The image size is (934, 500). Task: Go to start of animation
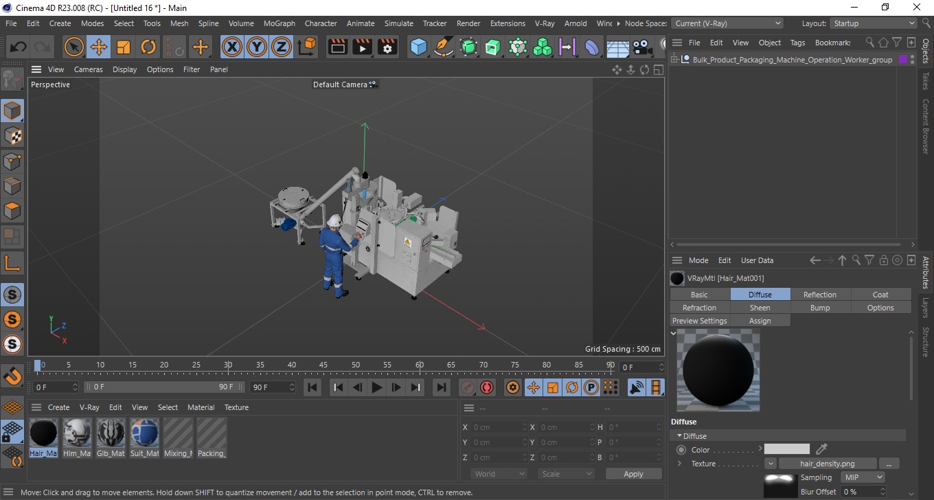tap(312, 387)
